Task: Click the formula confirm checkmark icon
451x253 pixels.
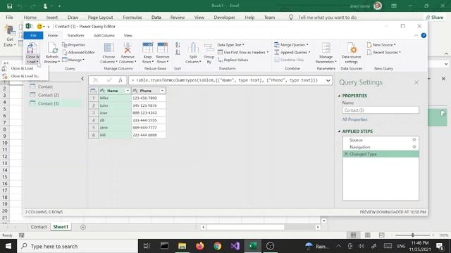Action: (x=109, y=80)
